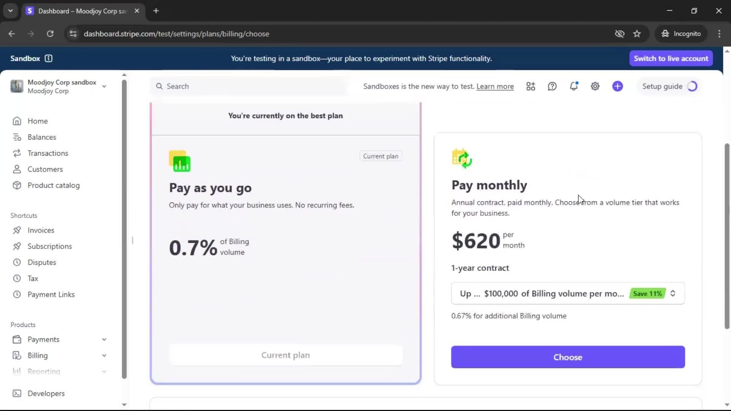The width and height of the screenshot is (731, 411).
Task: Click the eye-off tracking protection icon
Action: coord(619,34)
